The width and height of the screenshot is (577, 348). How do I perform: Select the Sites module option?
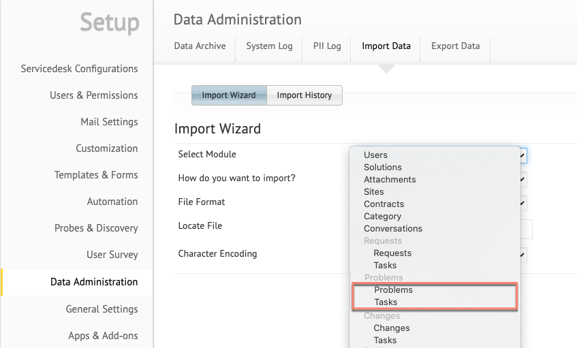point(373,192)
